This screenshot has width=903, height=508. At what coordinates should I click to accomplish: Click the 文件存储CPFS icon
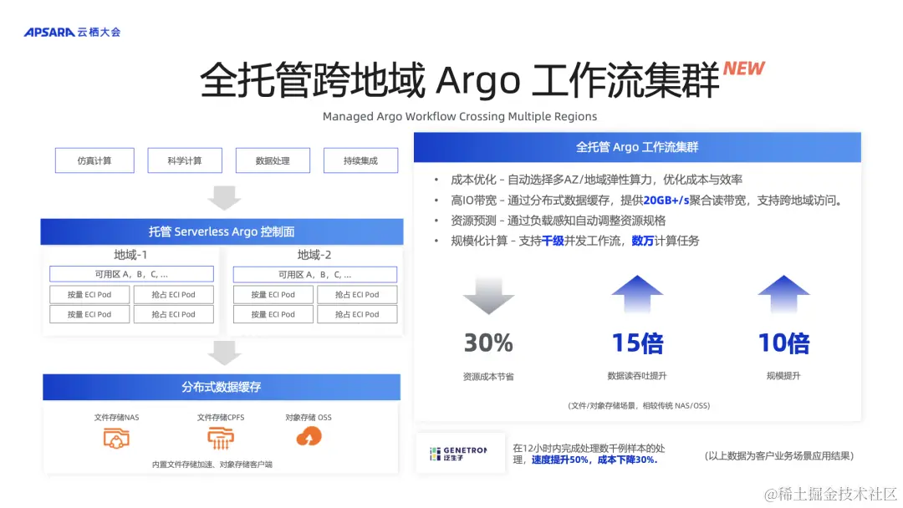click(x=220, y=438)
